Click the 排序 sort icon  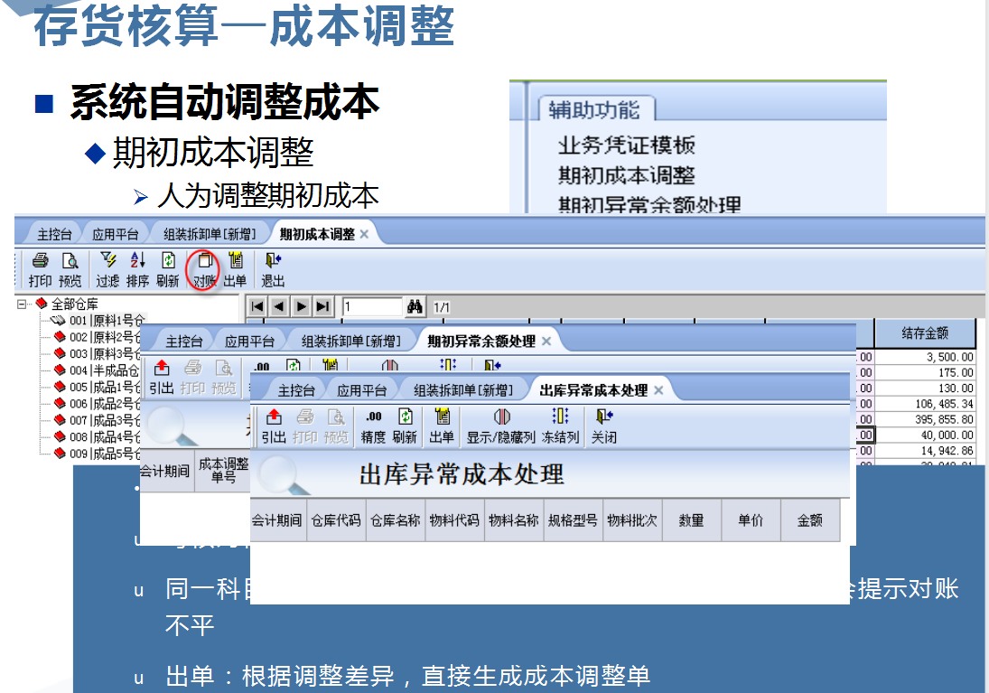tap(135, 259)
